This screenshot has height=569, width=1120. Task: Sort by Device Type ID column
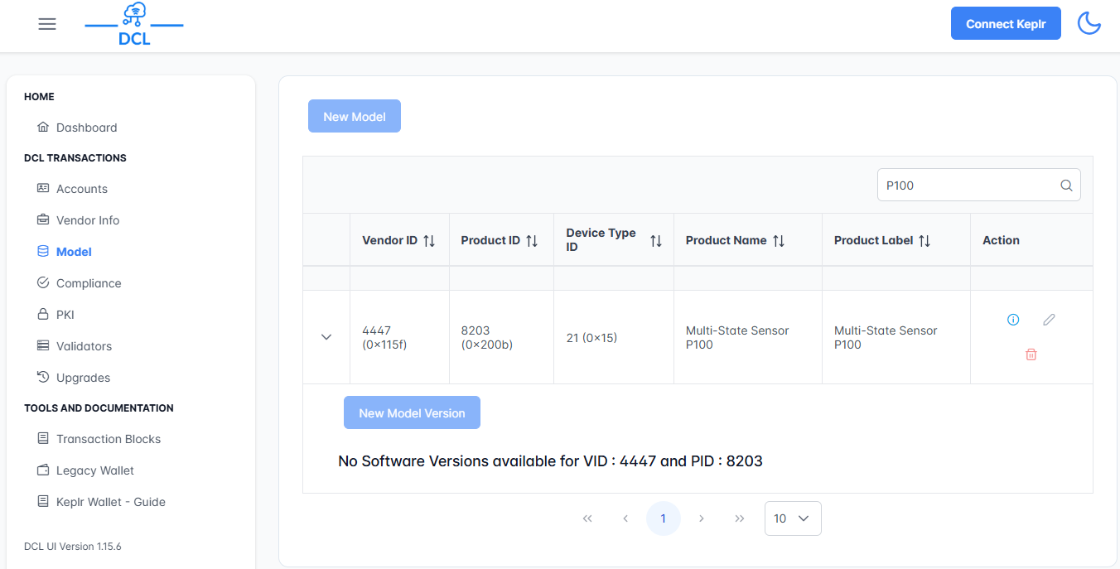point(656,240)
